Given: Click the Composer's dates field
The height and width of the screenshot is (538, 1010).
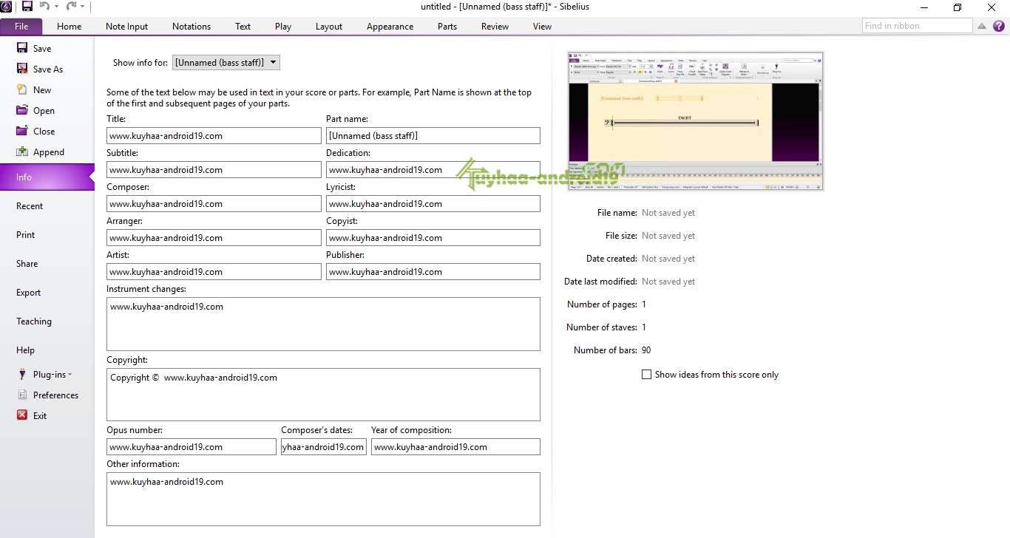Looking at the screenshot, I should pos(324,447).
